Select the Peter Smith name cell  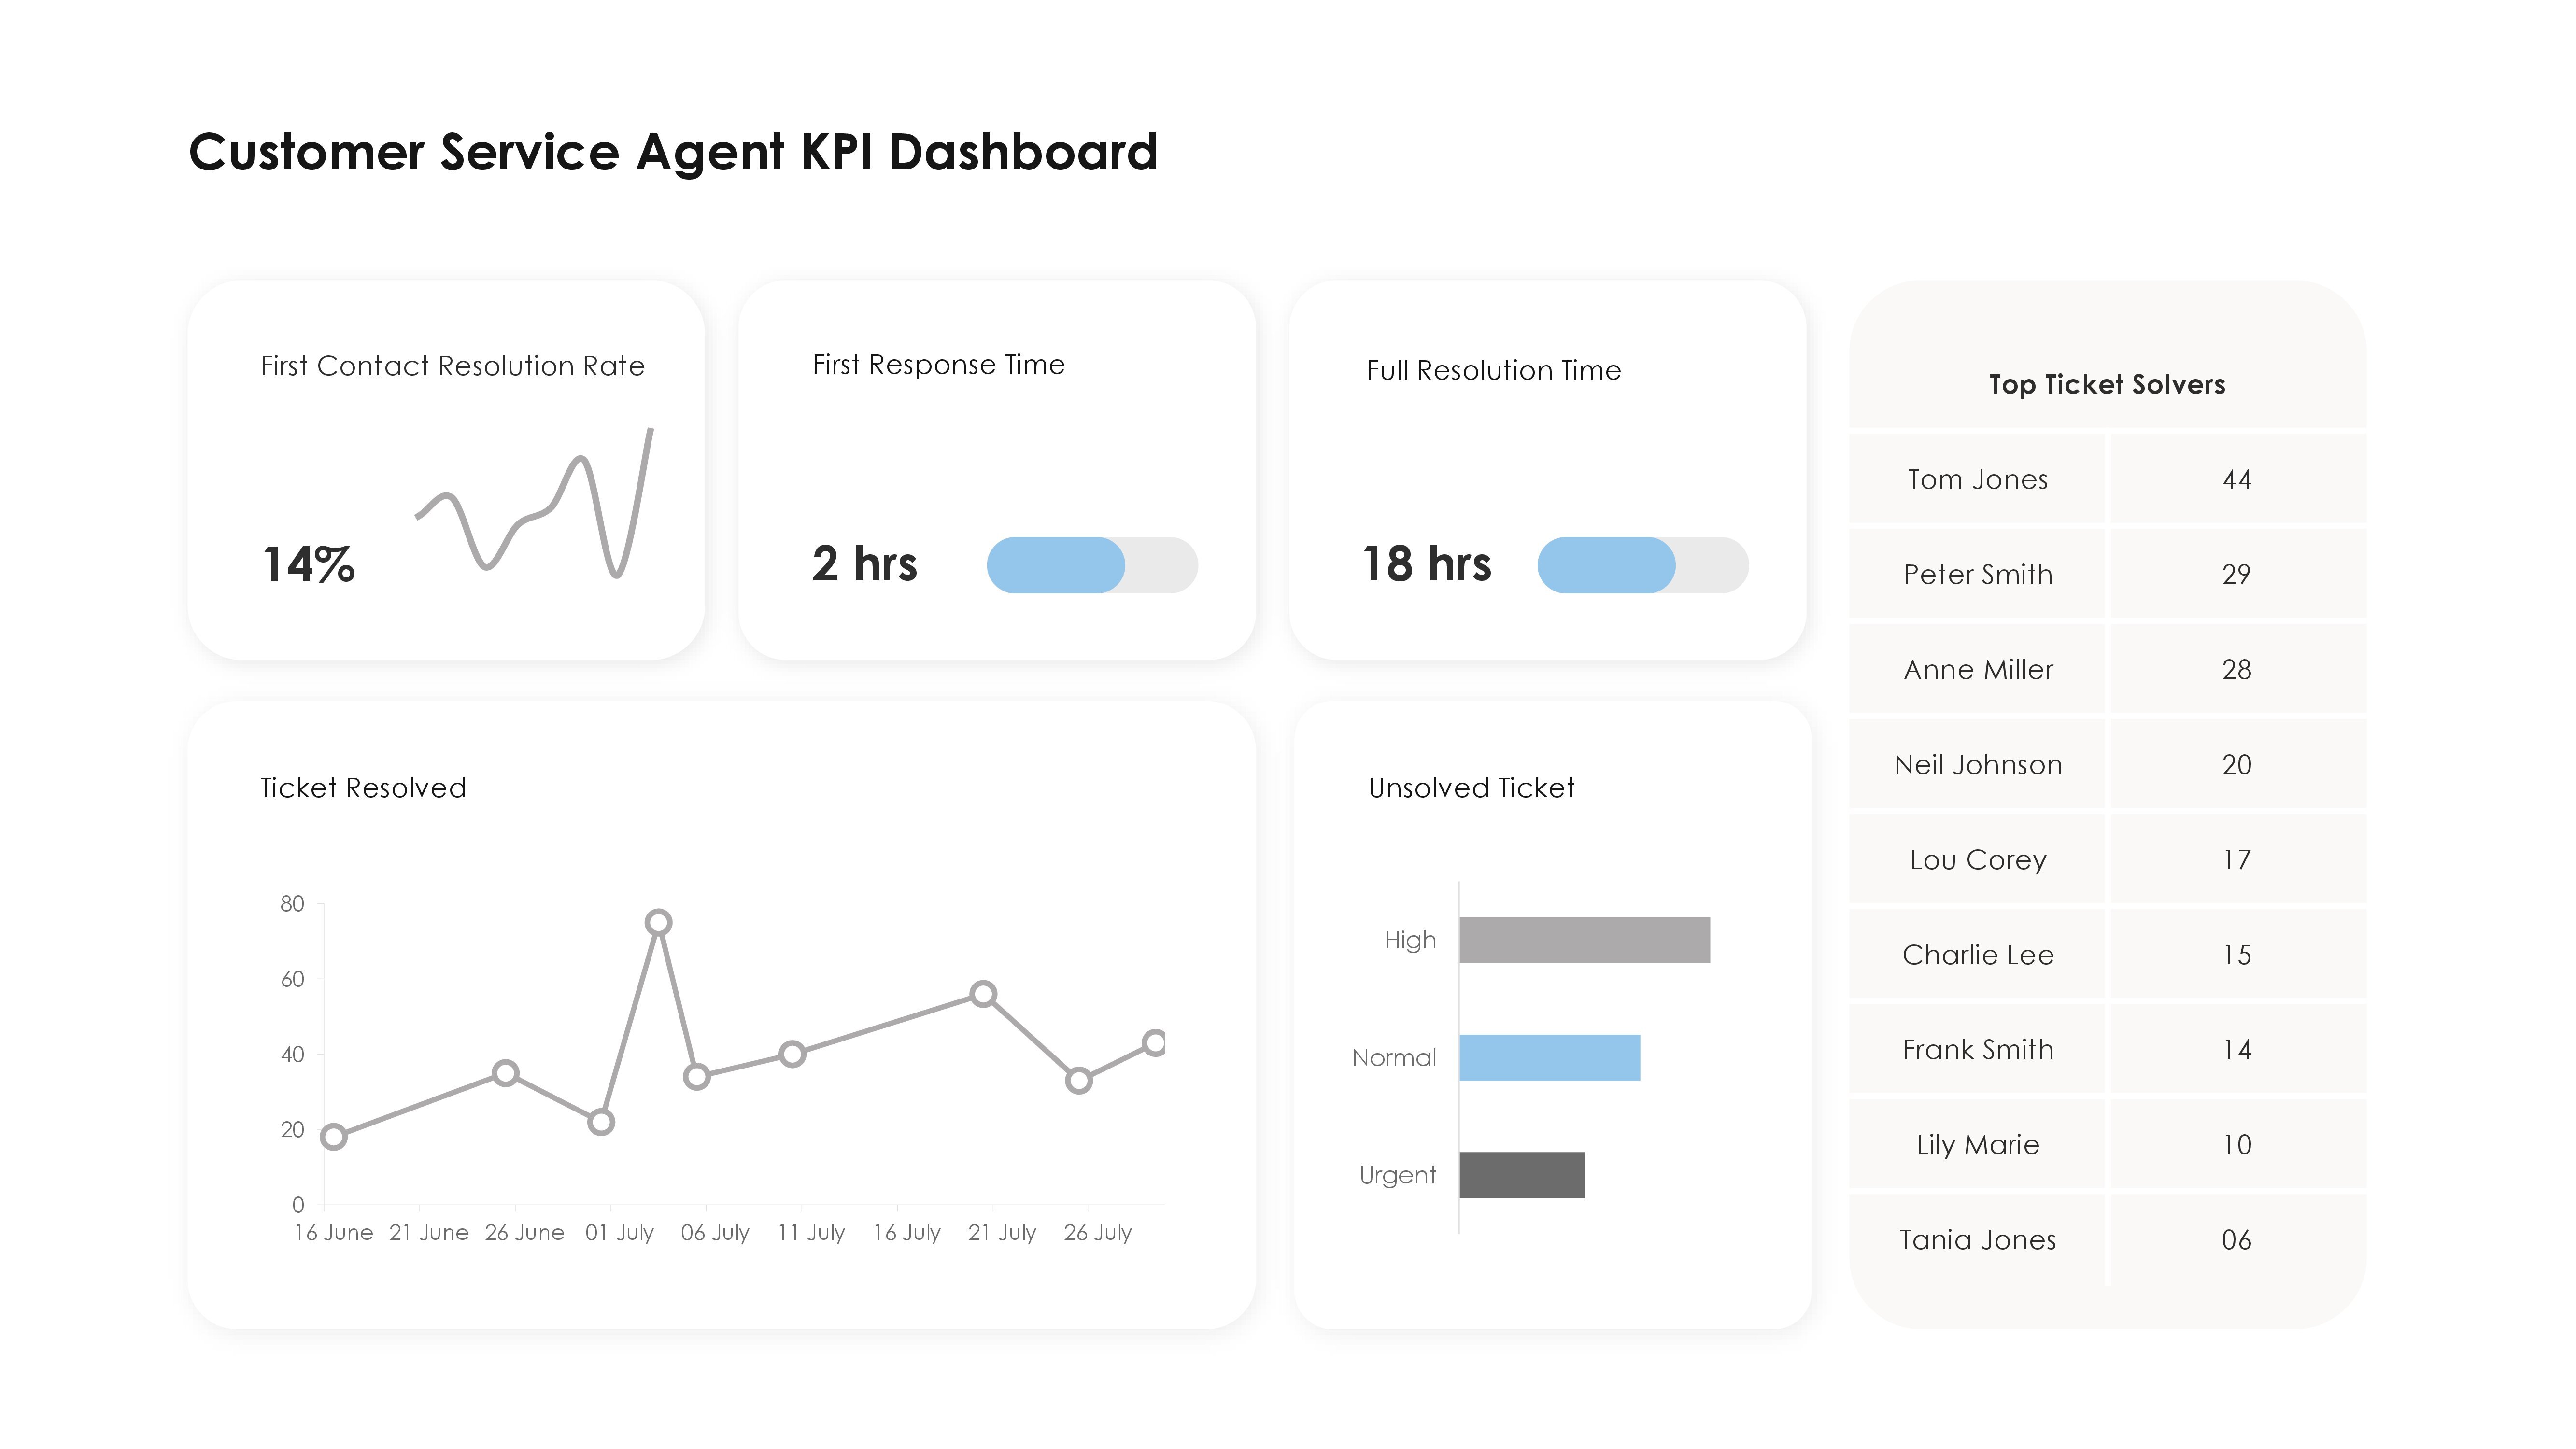pos(1978,574)
